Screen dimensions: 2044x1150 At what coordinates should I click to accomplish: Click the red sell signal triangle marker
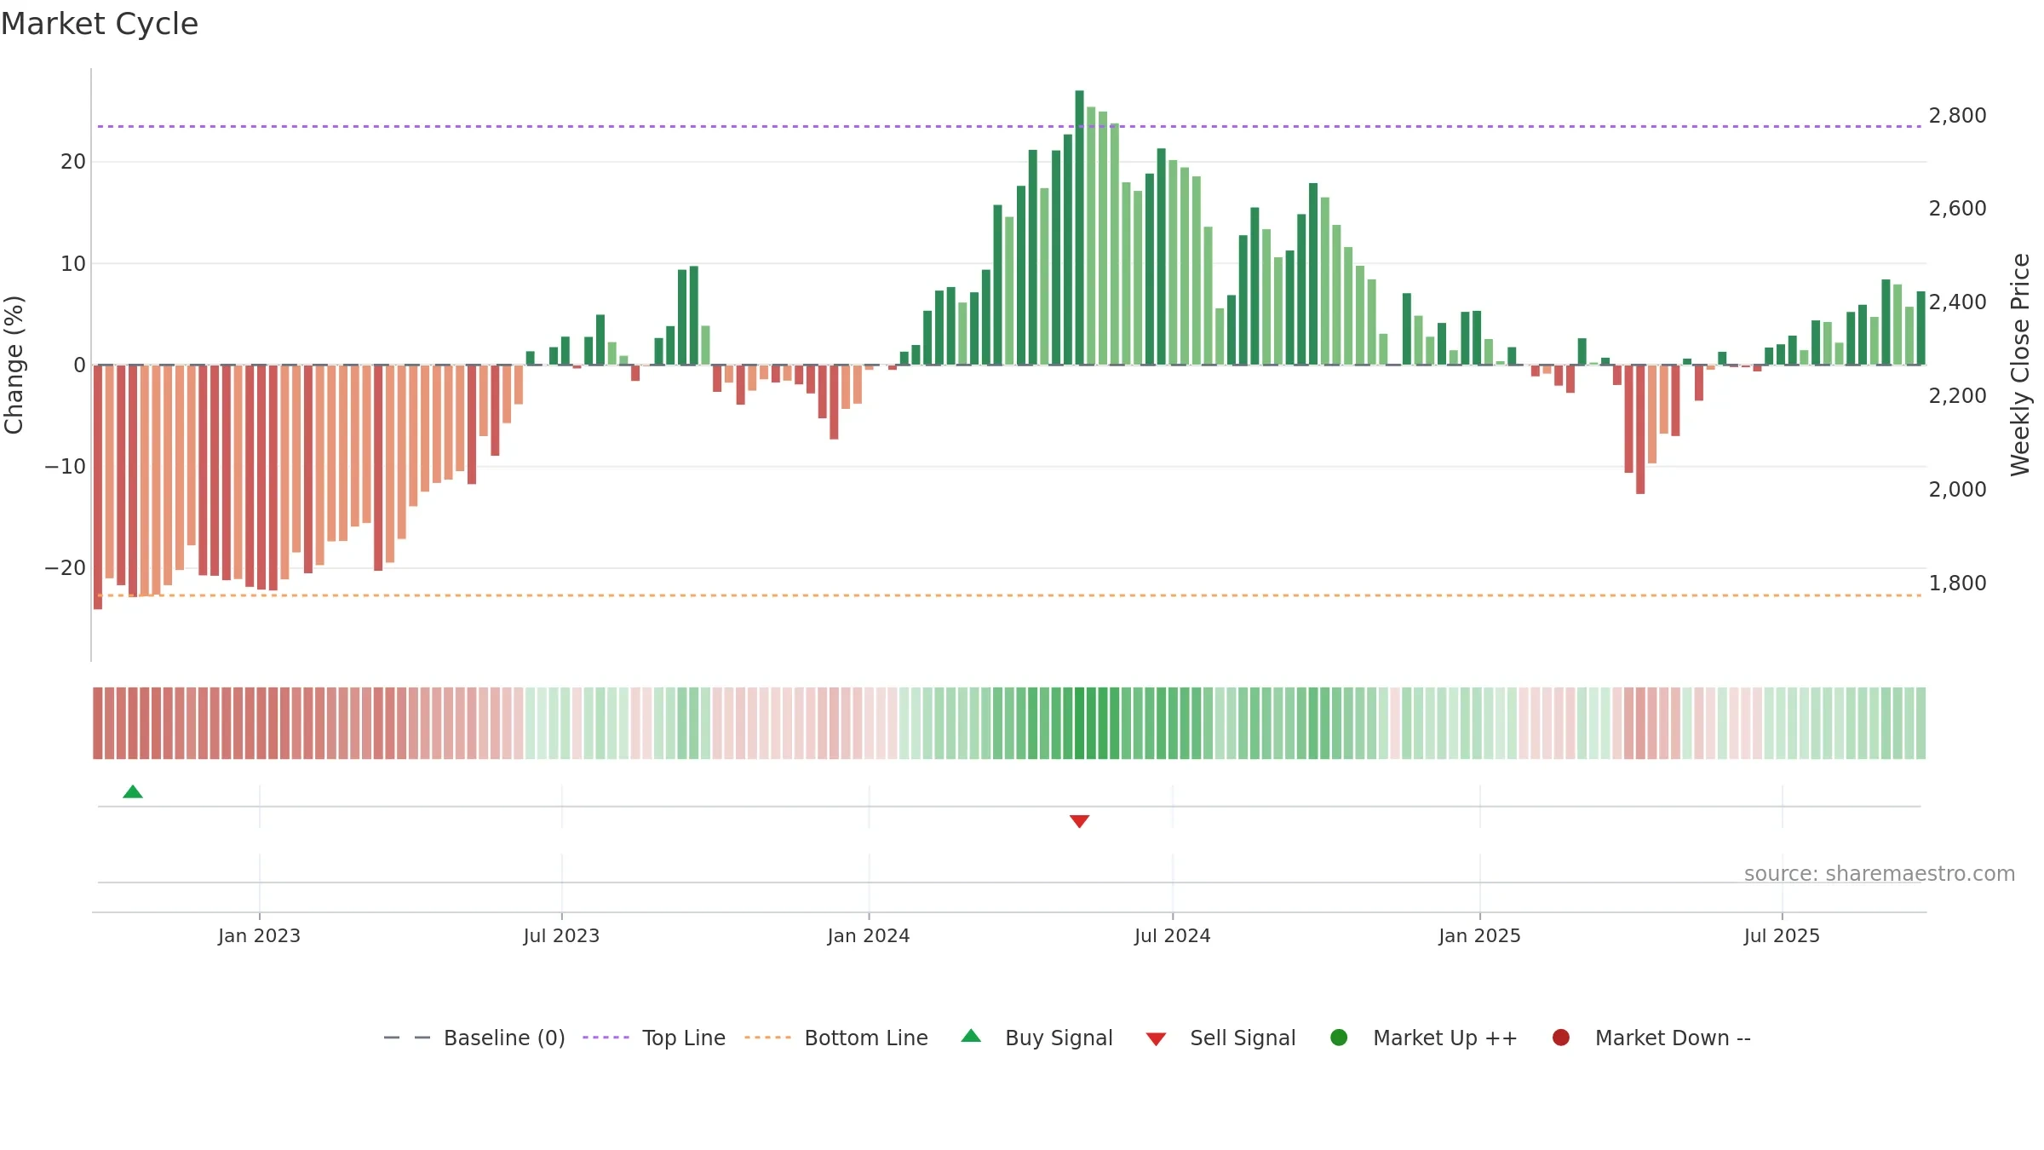[1080, 821]
